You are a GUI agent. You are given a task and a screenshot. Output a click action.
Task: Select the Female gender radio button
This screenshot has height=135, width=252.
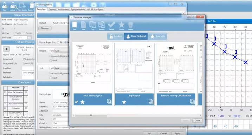pos(24,33)
